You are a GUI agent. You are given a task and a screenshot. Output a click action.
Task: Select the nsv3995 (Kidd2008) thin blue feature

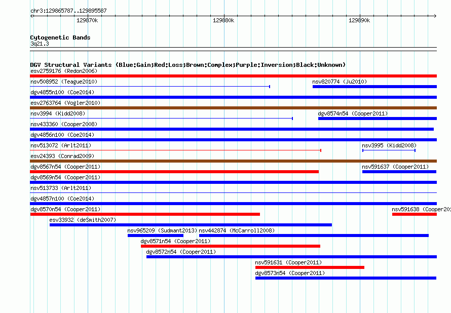389,150
